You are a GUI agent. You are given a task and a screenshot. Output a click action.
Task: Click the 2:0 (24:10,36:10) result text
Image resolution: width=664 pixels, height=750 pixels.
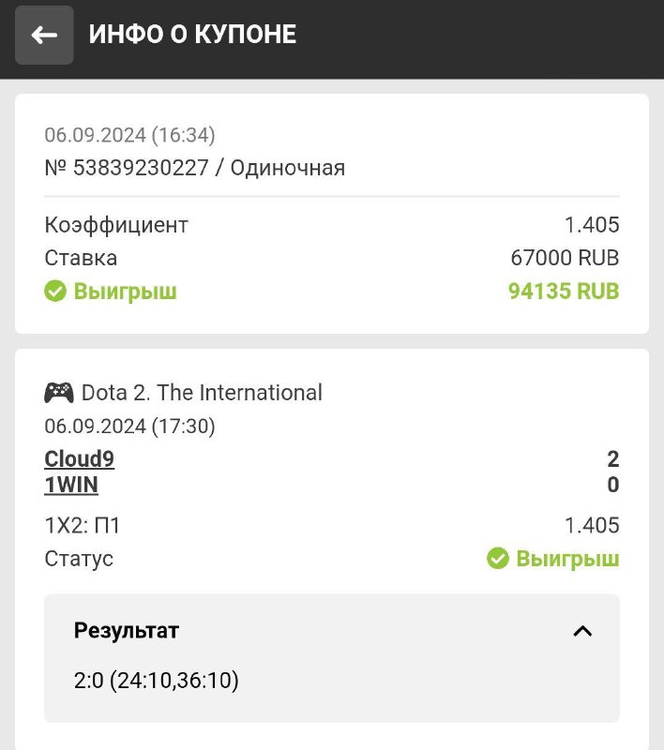pos(157,680)
